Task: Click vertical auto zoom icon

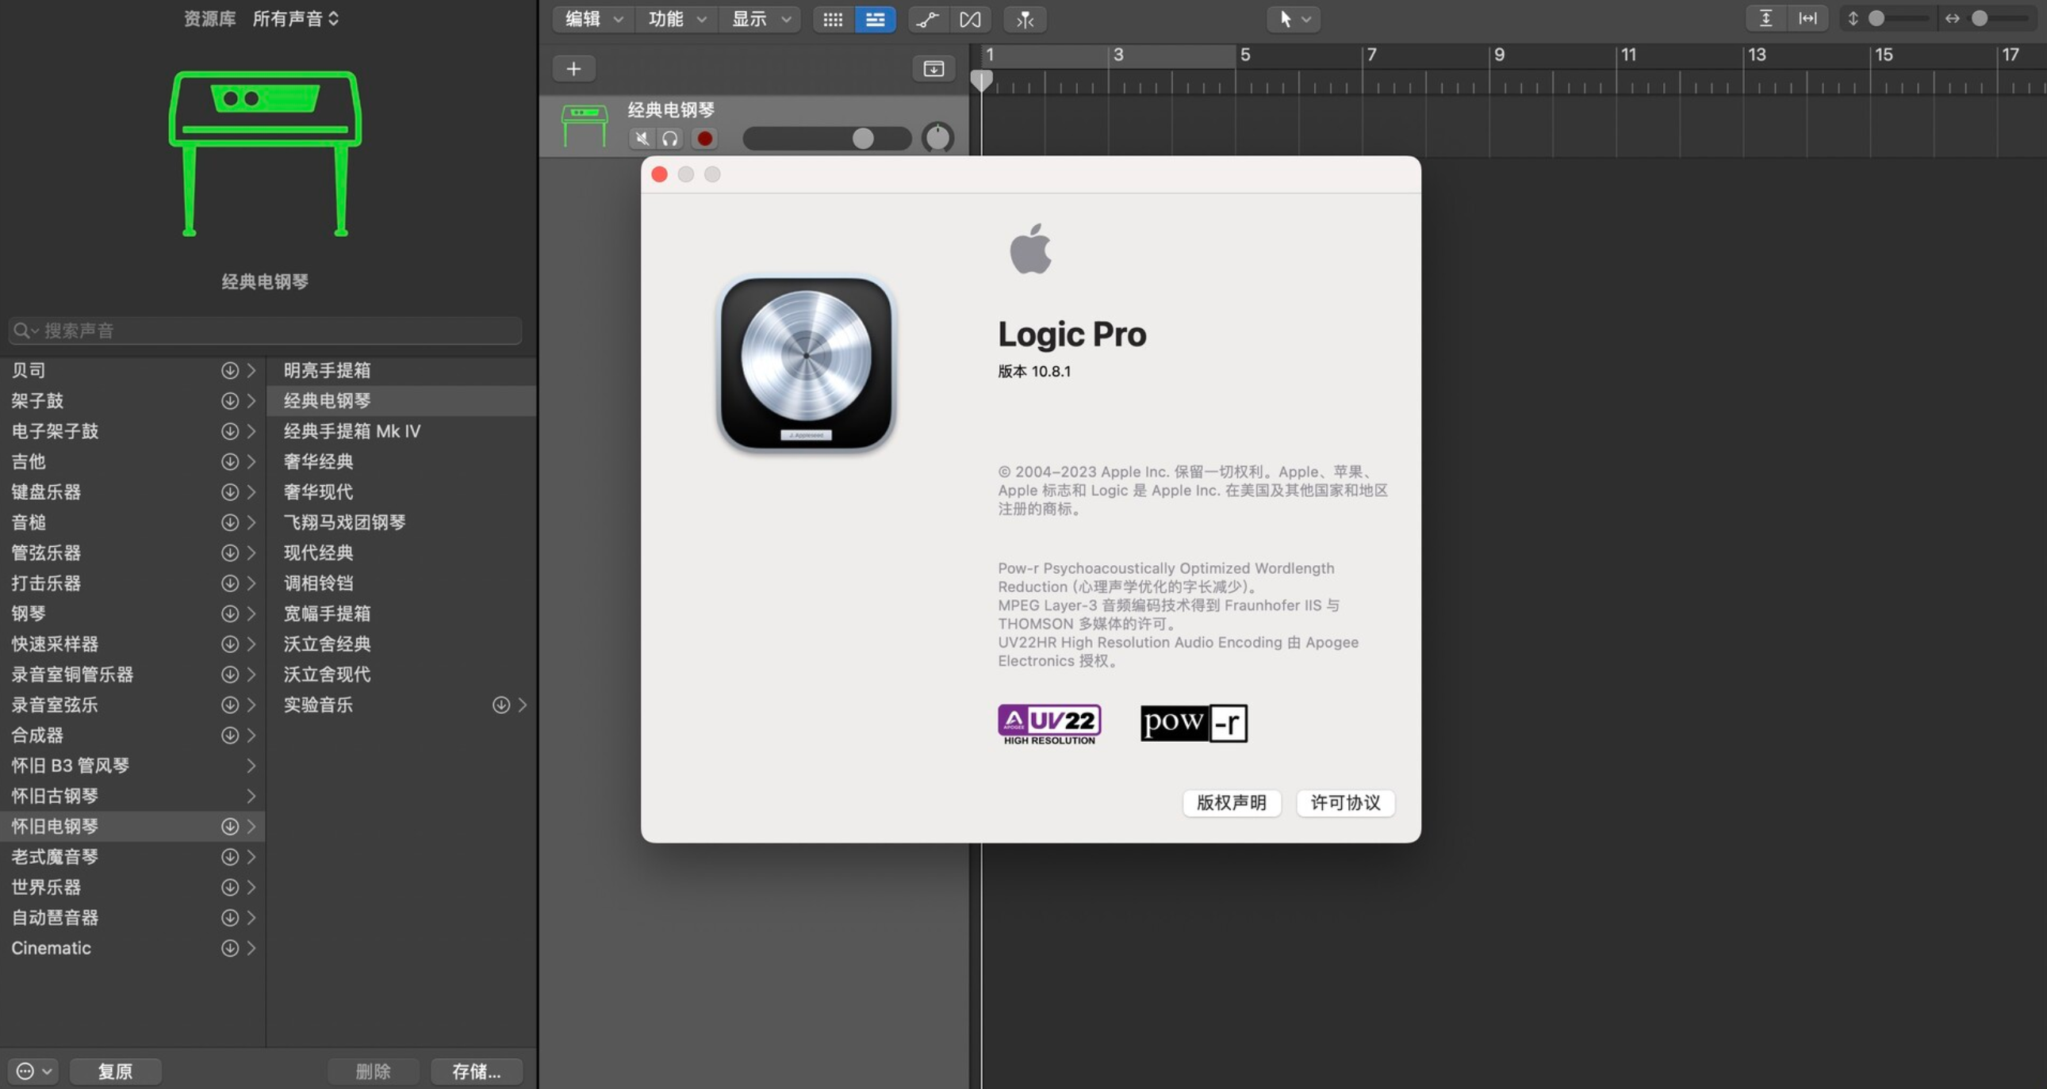Action: click(1765, 18)
